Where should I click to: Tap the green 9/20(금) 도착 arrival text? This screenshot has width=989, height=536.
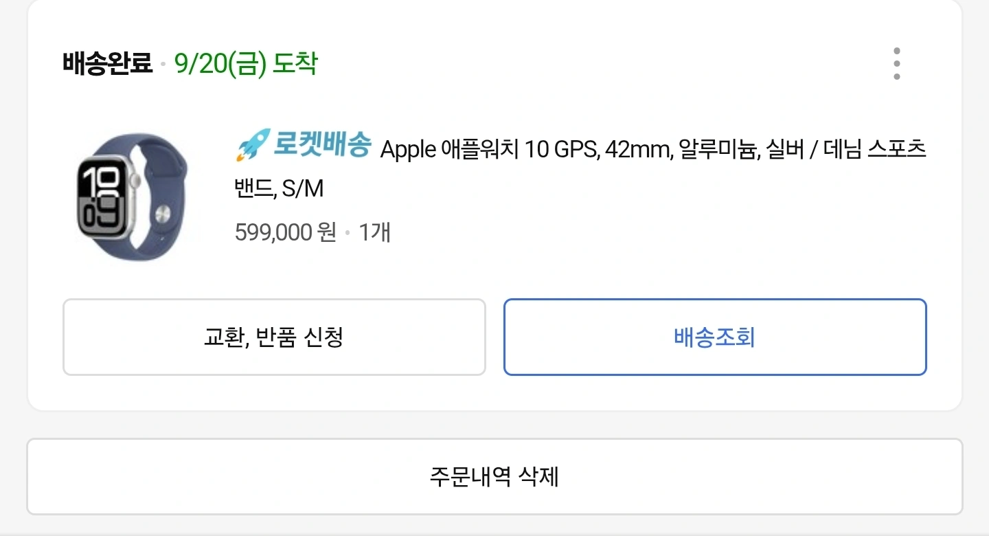(x=246, y=64)
